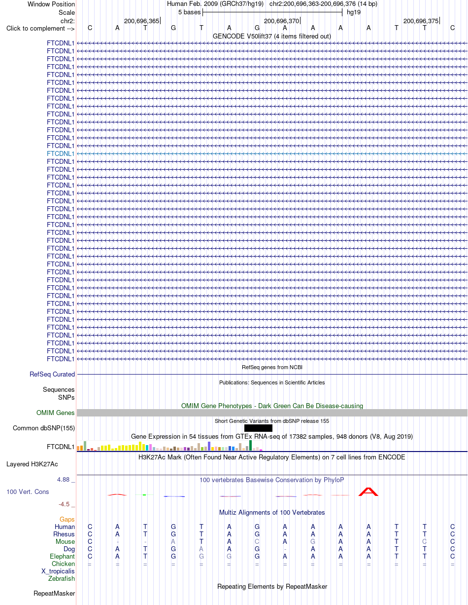The height and width of the screenshot is (605, 468).
Task: Click the orange Gaps label
Action: click(x=67, y=520)
